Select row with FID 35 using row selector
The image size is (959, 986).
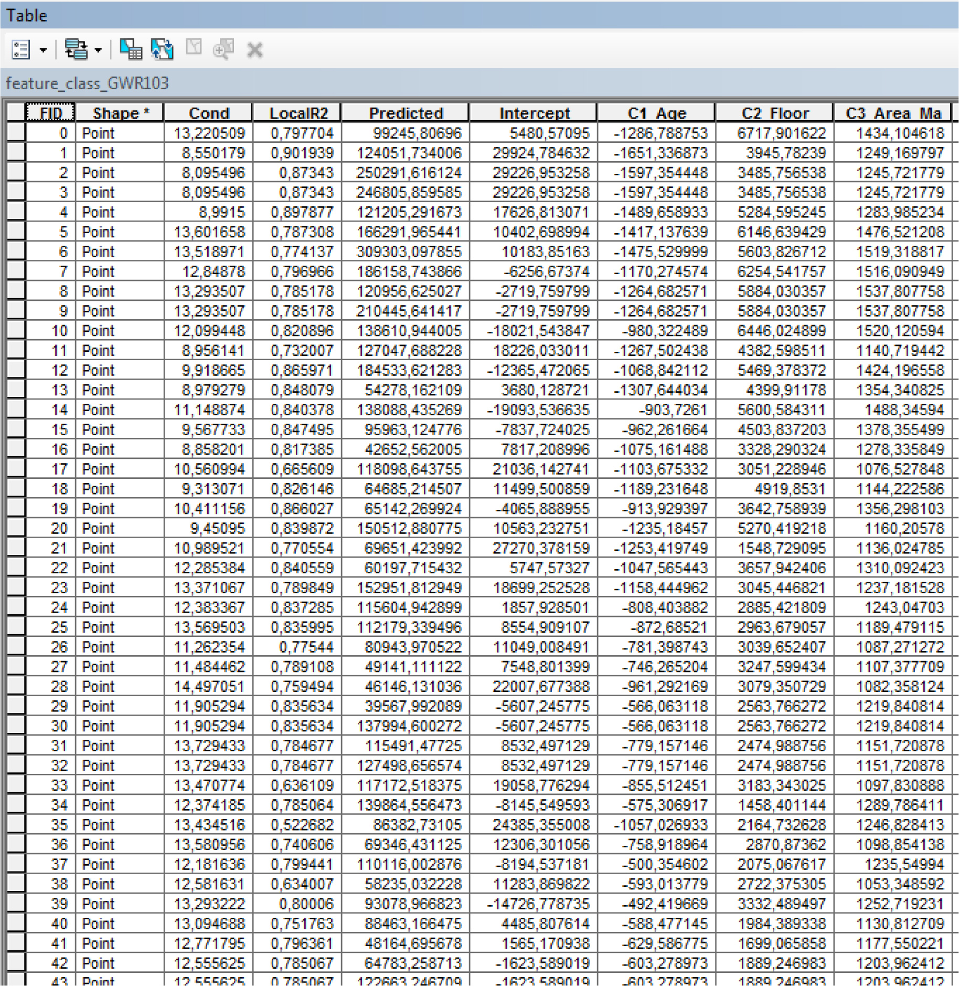click(x=16, y=824)
